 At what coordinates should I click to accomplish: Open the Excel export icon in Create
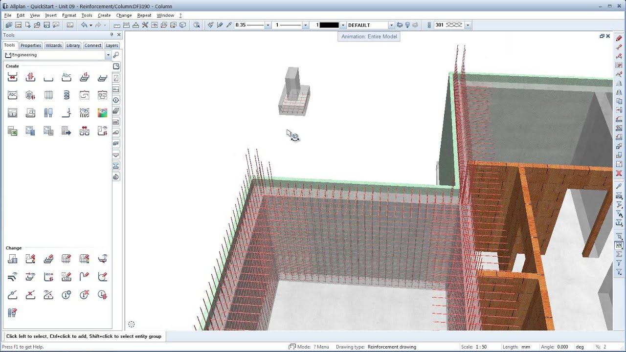tap(13, 131)
